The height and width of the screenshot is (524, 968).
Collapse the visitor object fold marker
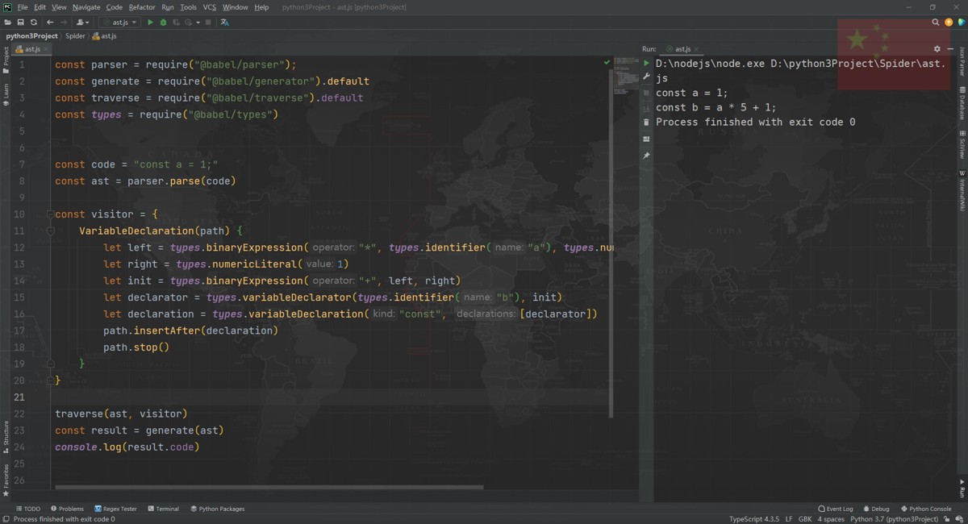[x=50, y=214]
